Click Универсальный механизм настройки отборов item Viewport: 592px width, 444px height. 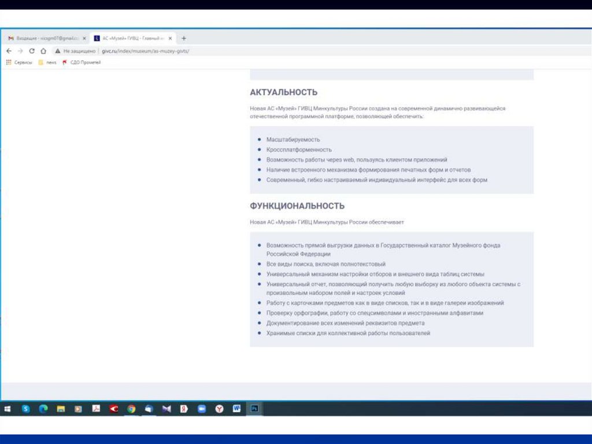[375, 274]
